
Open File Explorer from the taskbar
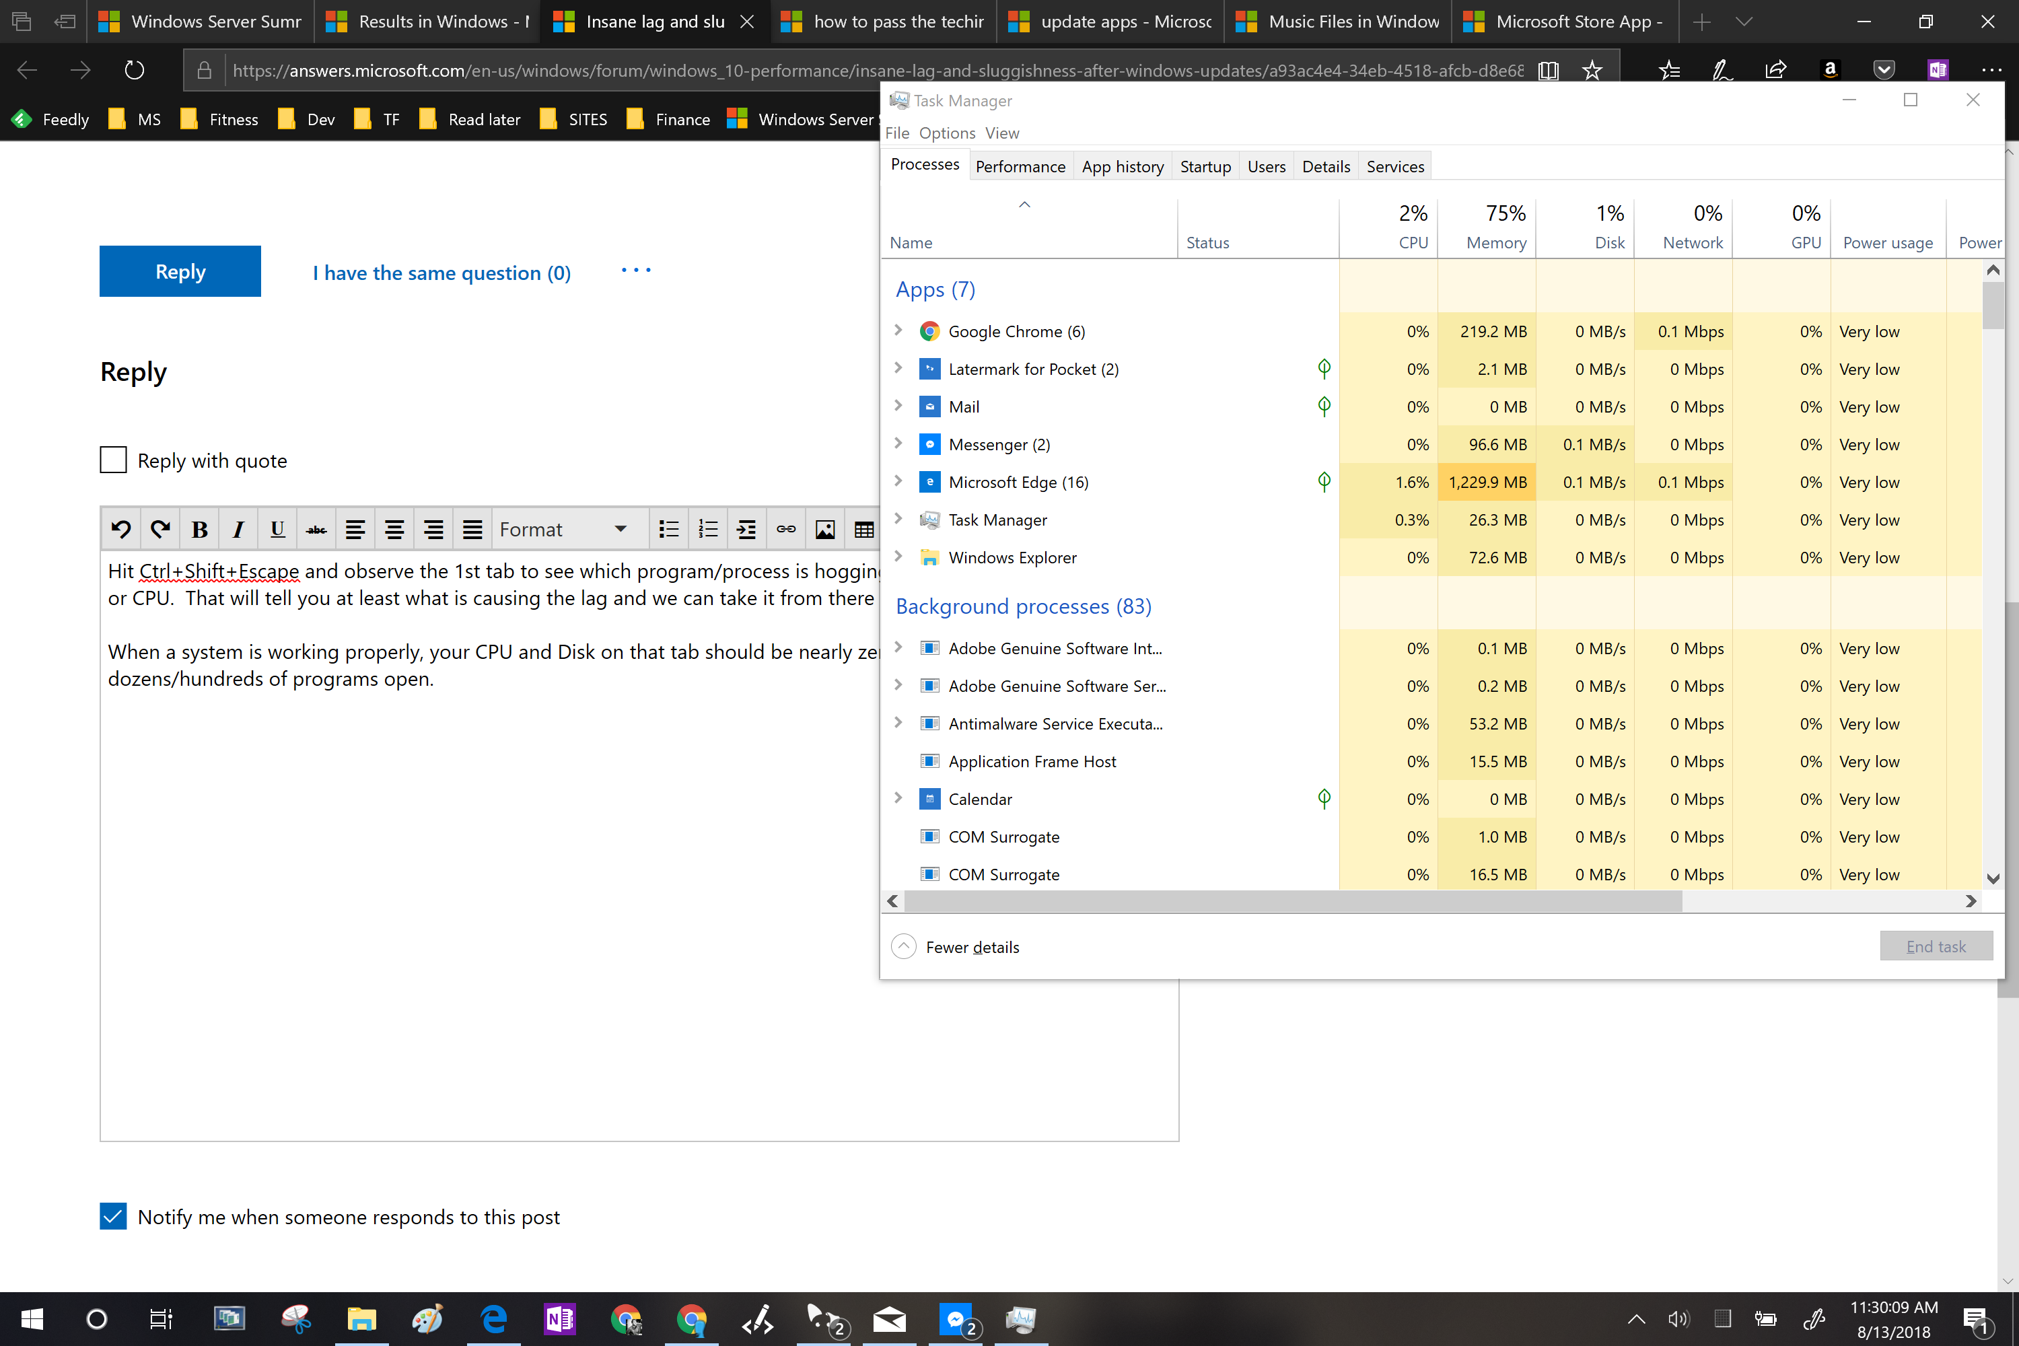[361, 1318]
